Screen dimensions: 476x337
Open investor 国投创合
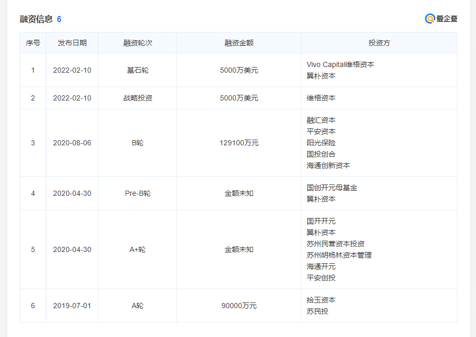pos(321,154)
